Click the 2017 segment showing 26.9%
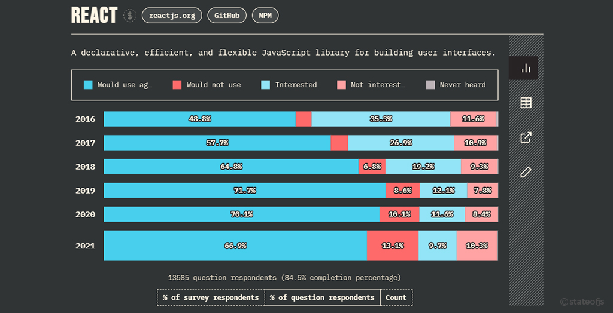Screen dimensions: 613x313 pyautogui.click(x=400, y=143)
